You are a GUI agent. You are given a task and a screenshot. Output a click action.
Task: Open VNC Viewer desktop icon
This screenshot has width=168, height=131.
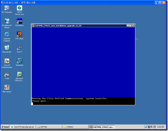pos(7,89)
